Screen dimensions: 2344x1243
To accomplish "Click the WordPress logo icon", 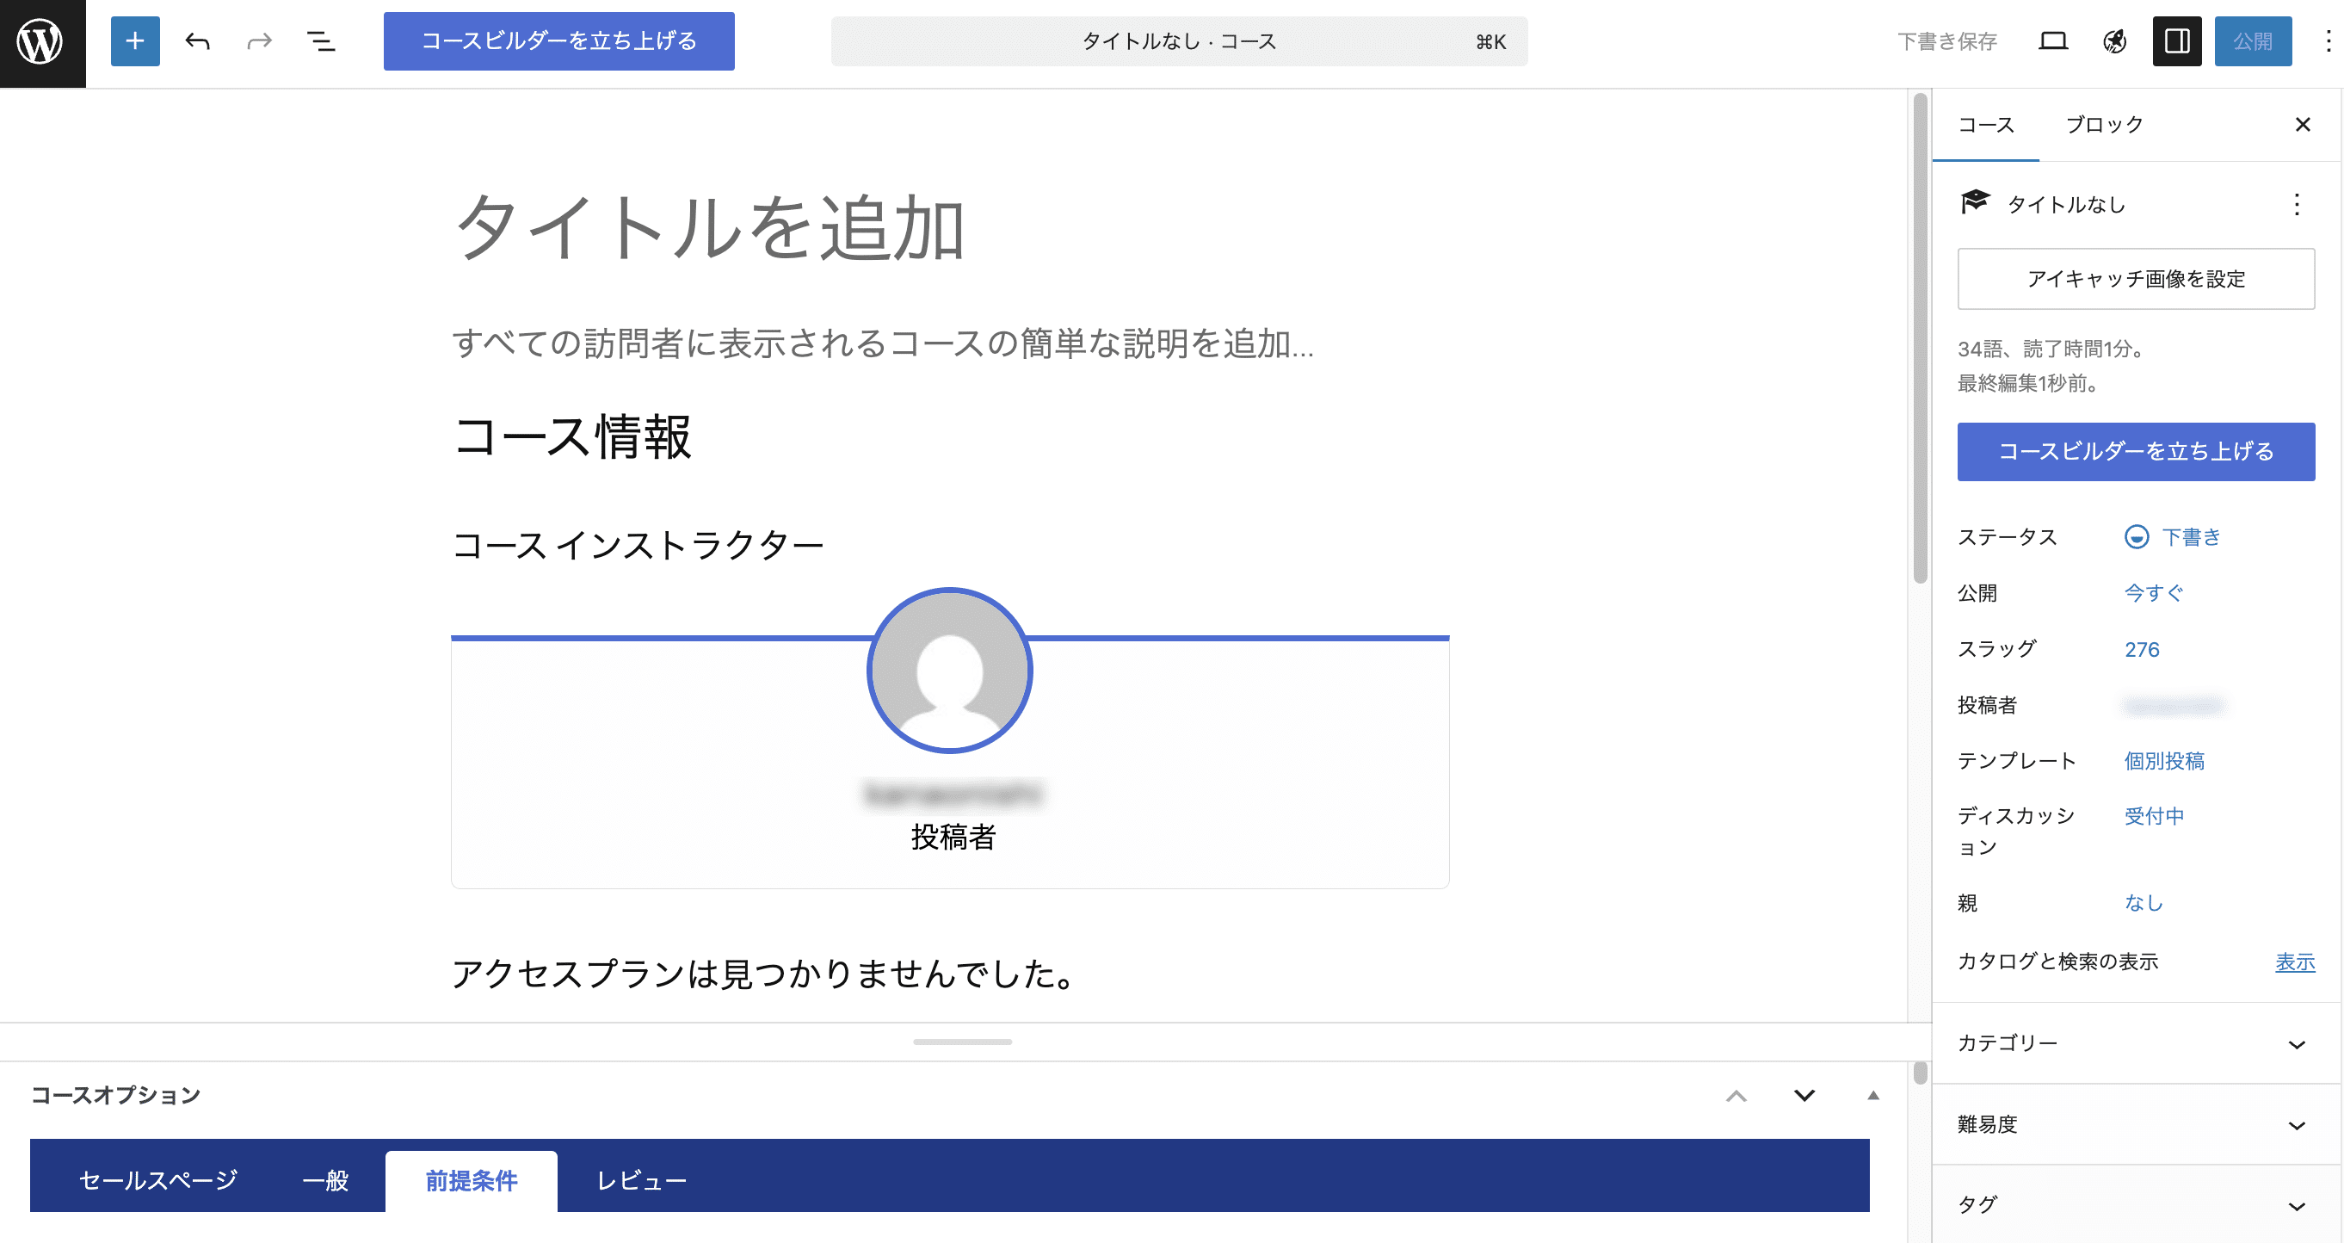I will tap(41, 41).
